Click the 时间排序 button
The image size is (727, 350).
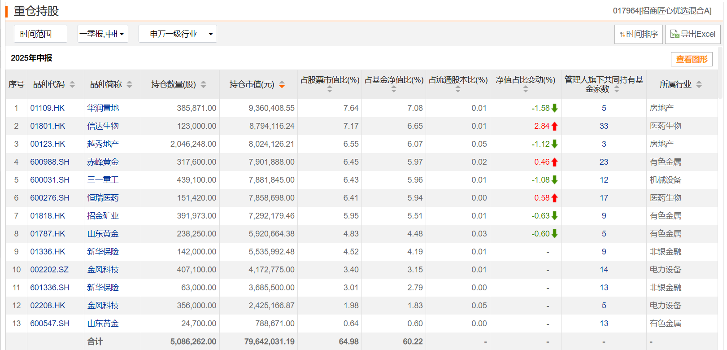[x=639, y=34]
